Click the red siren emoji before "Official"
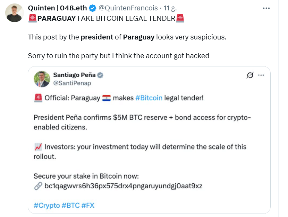Image resolution: width=288 pixels, height=217 pixels. point(38,98)
